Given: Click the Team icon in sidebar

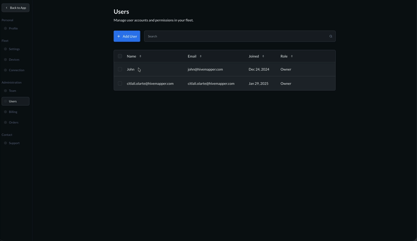Looking at the screenshot, I should pyautogui.click(x=5, y=91).
